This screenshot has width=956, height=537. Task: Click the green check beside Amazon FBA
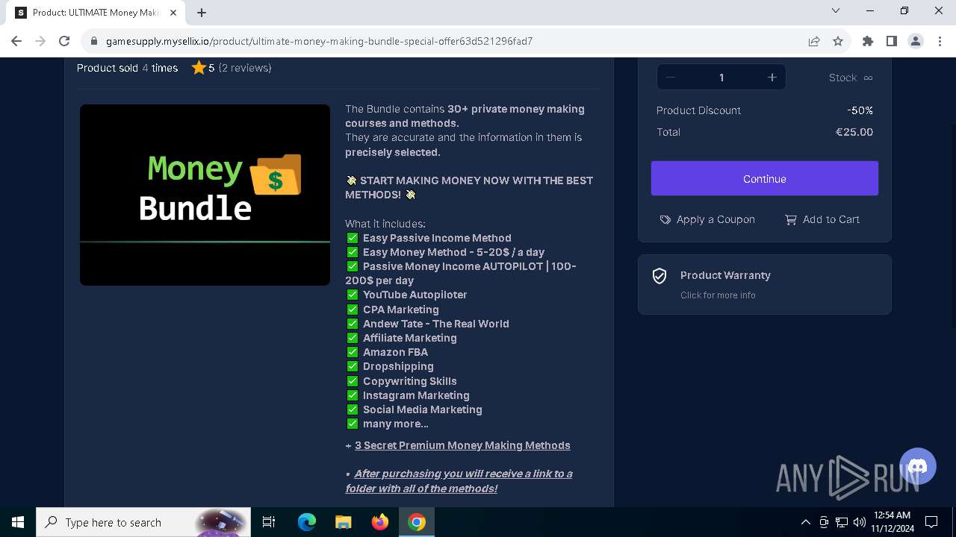point(353,352)
